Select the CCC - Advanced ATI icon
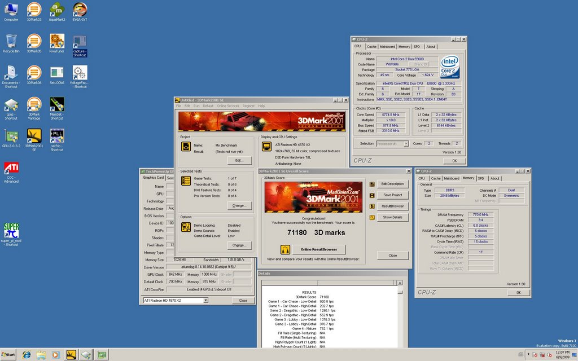 pos(11,173)
